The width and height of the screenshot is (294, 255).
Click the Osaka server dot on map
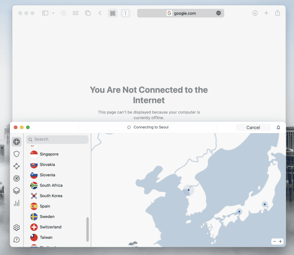pos(239,211)
